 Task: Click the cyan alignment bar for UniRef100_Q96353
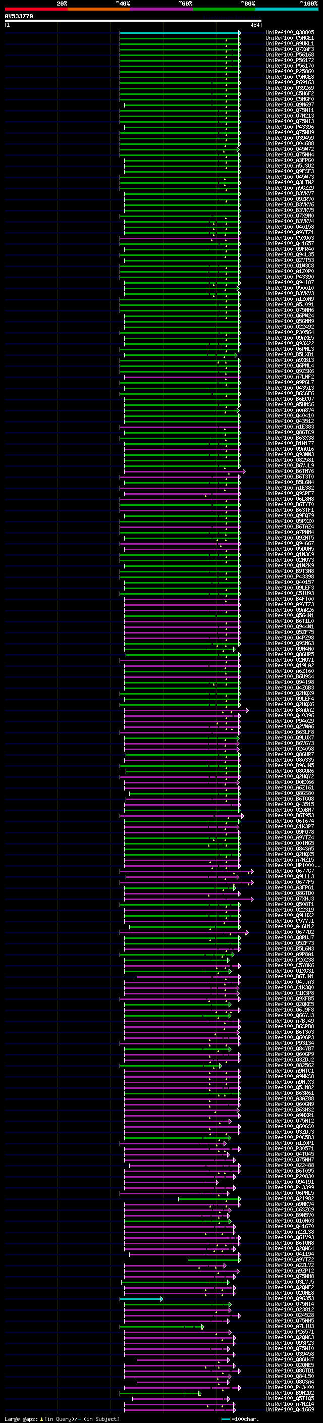pos(141,1299)
